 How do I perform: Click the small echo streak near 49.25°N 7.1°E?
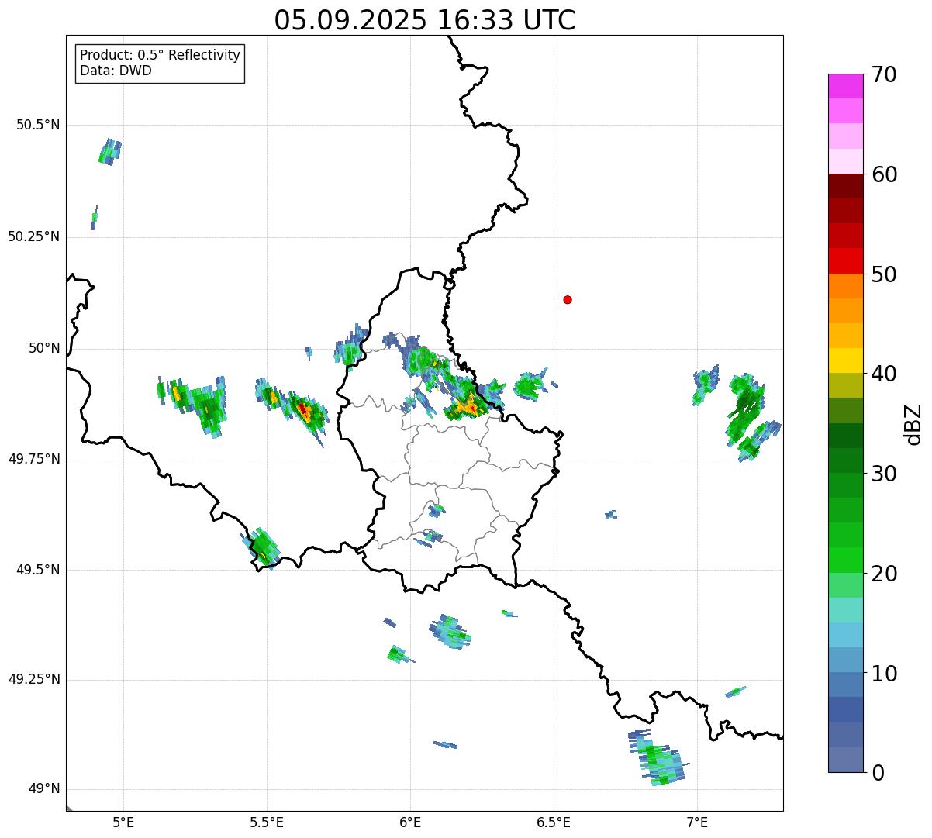tap(735, 691)
